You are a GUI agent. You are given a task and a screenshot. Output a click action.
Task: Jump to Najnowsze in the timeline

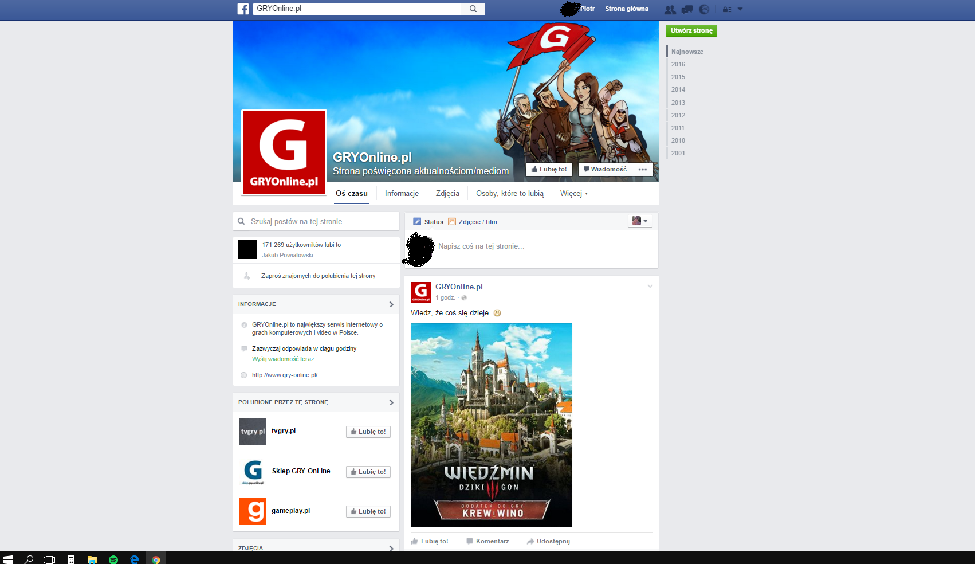click(x=687, y=52)
